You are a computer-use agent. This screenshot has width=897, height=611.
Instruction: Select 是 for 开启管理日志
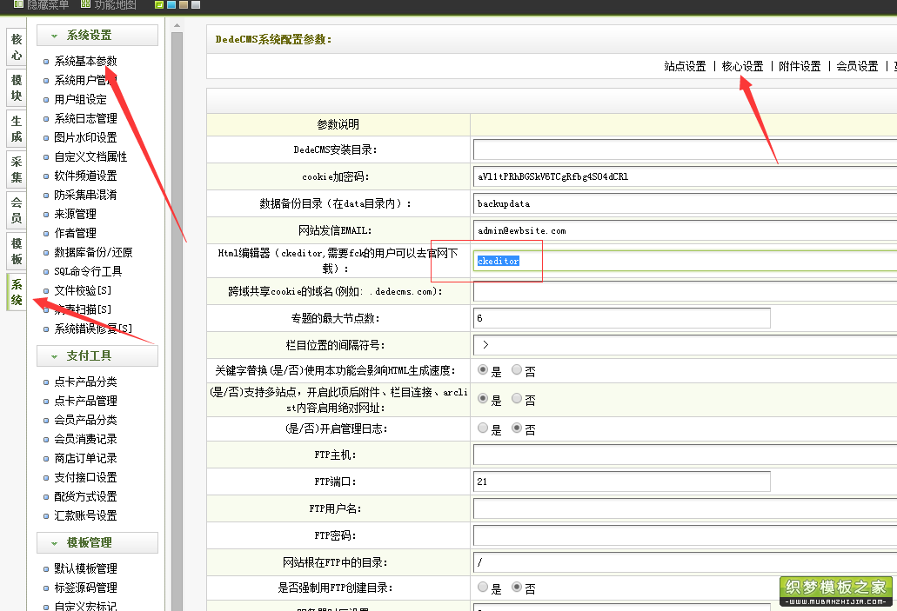483,428
